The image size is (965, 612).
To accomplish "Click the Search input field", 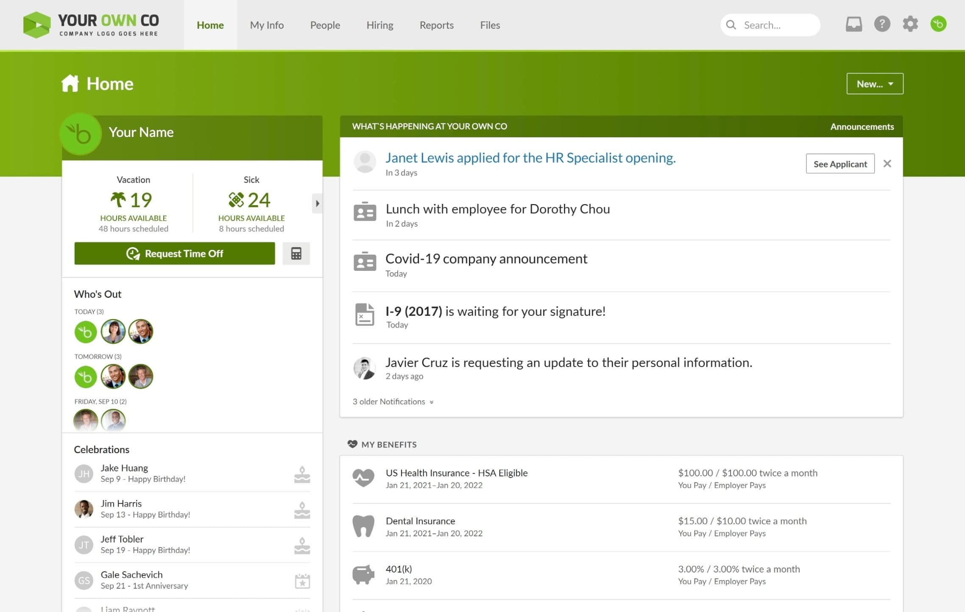I will pyautogui.click(x=770, y=25).
